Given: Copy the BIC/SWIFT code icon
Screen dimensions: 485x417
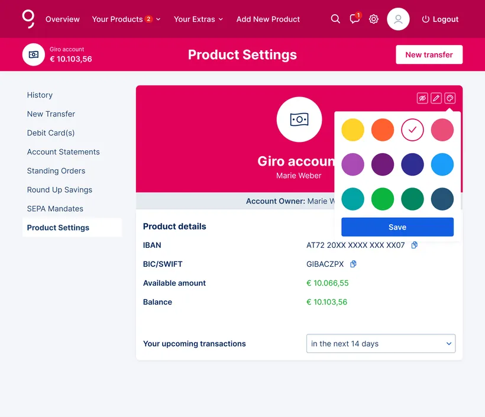Looking at the screenshot, I should pos(354,264).
